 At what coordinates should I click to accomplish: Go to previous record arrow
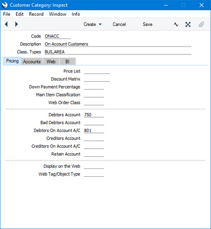point(6,24)
